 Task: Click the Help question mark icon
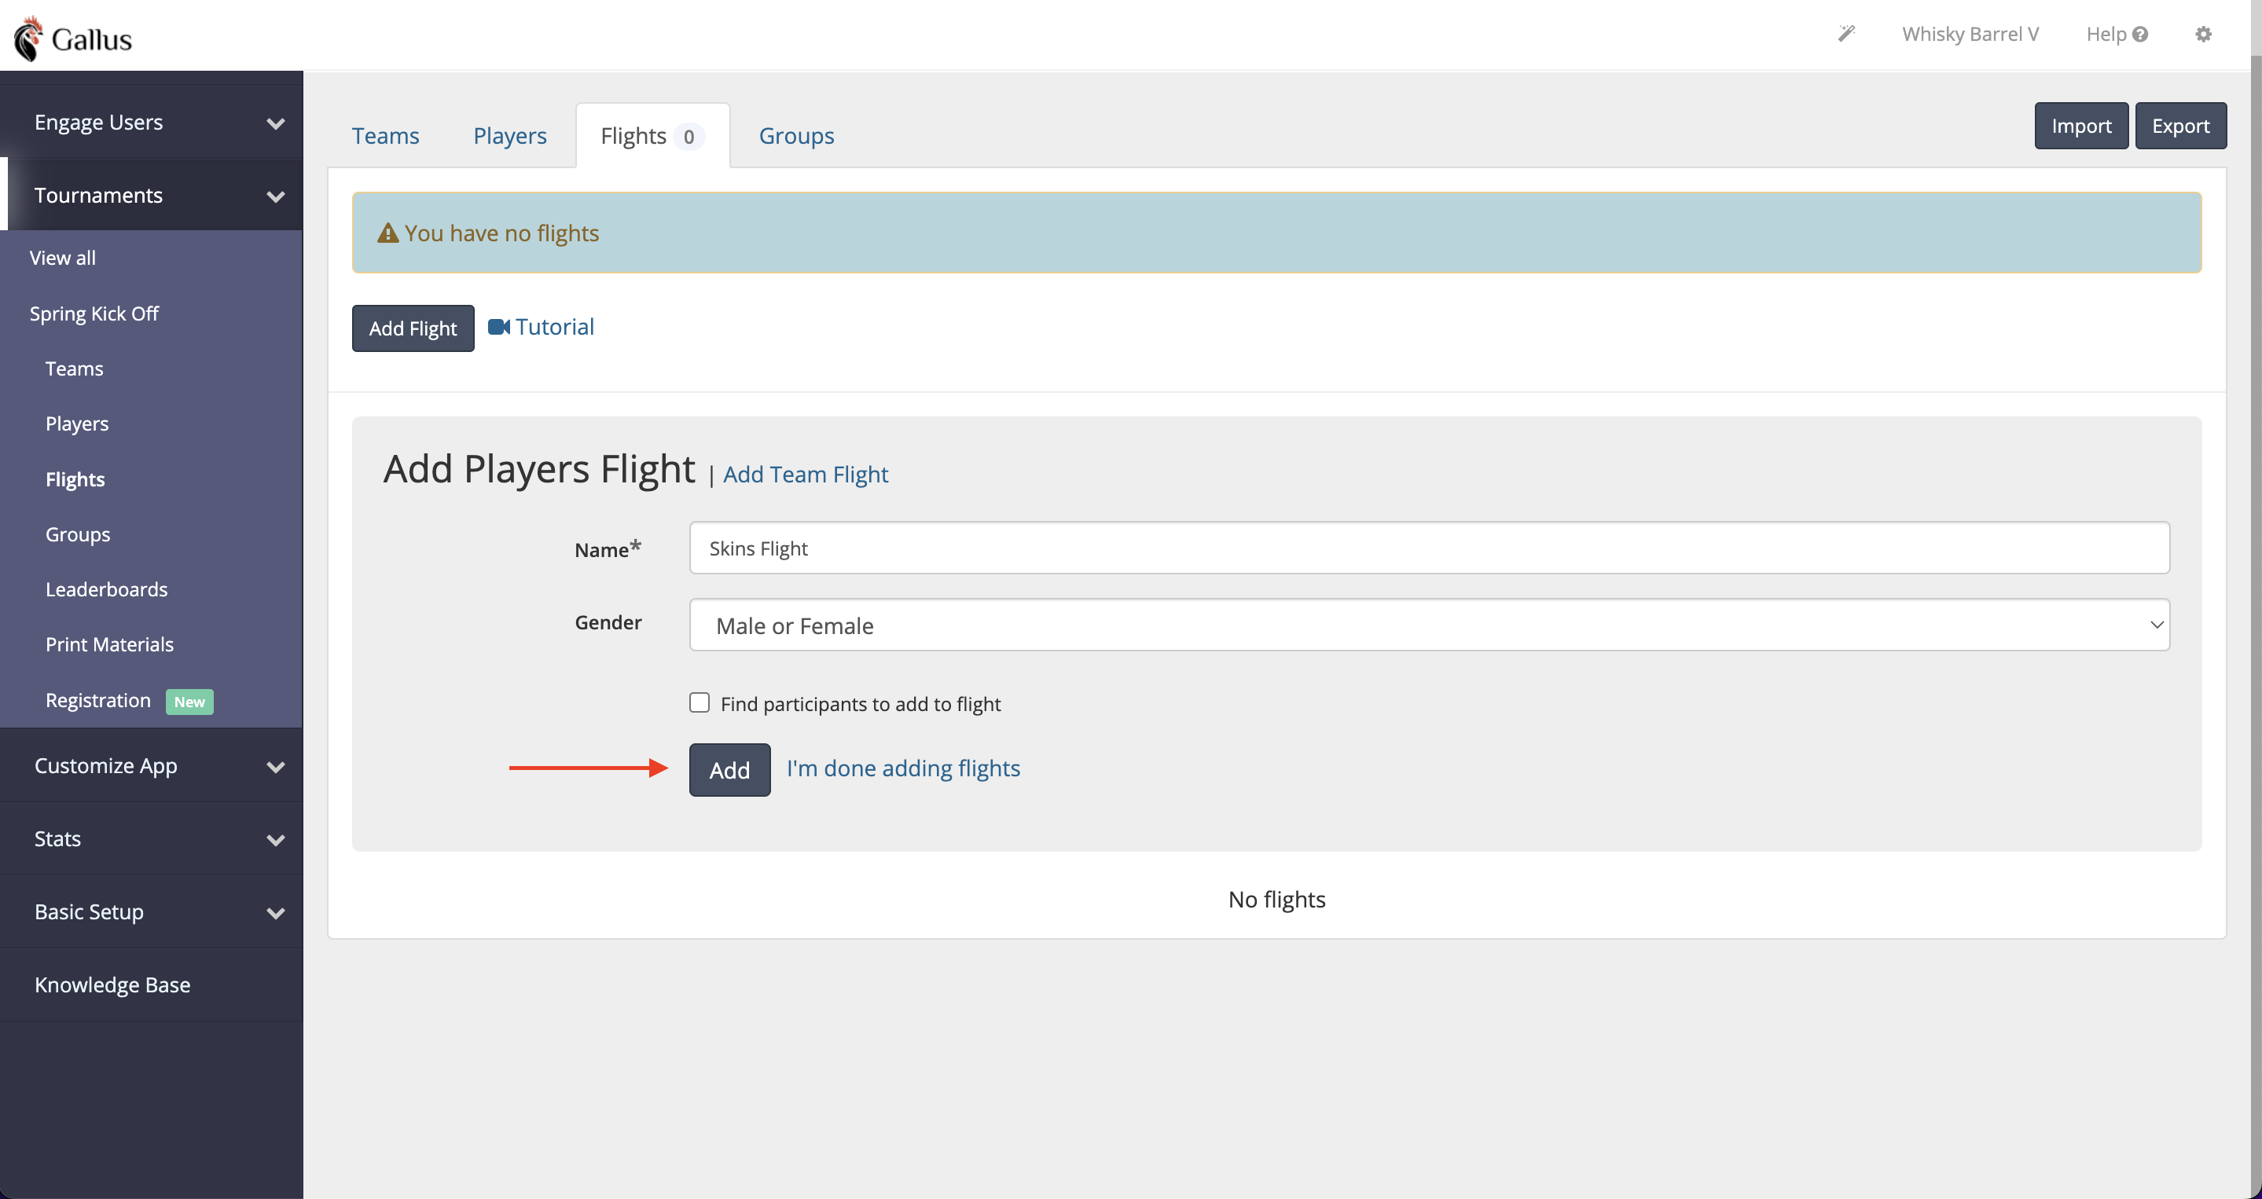[2140, 35]
